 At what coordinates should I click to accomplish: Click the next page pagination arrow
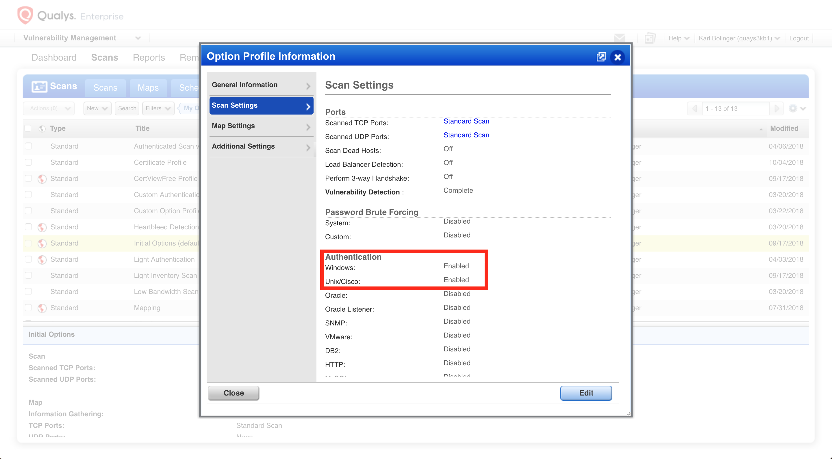coord(777,108)
